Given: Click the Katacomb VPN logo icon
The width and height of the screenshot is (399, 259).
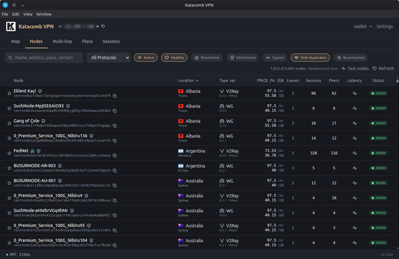Looking at the screenshot, I should (x=11, y=26).
